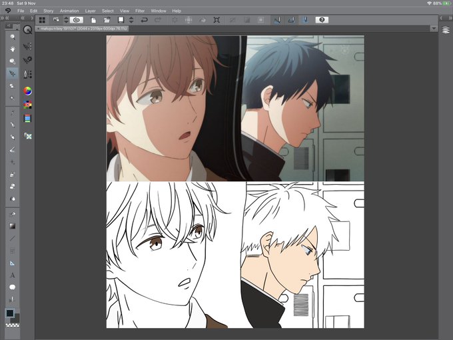Image resolution: width=453 pixels, height=340 pixels.
Task: Open the Story menu
Action: 48,11
